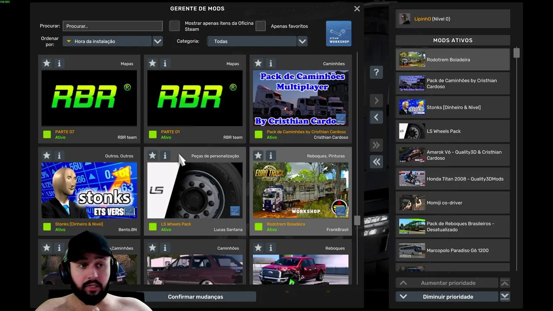553x311 pixels.
Task: Select Amarok V6 in active mods
Action: click(453, 155)
